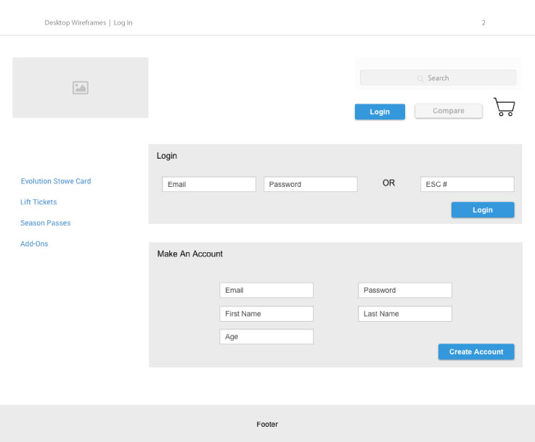Select the Add-Ons sidebar link
This screenshot has height=442, width=535.
(x=34, y=244)
